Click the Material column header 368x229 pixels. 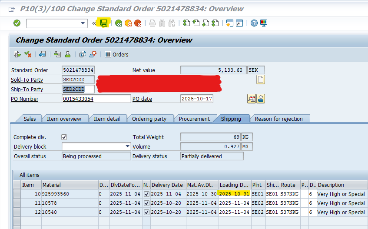tap(70, 185)
